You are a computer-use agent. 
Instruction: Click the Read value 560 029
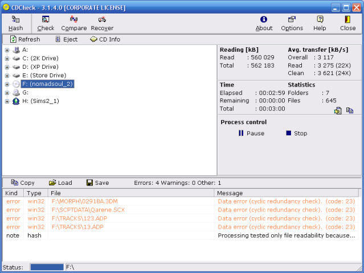pos(263,57)
